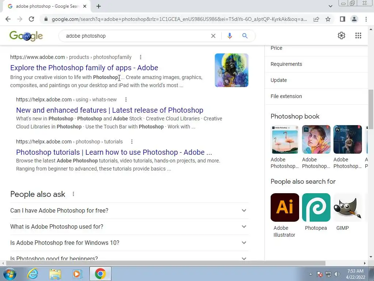This screenshot has height=281, width=374.
Task: Open third Photoshop book with dark cover
Action: [x=348, y=139]
